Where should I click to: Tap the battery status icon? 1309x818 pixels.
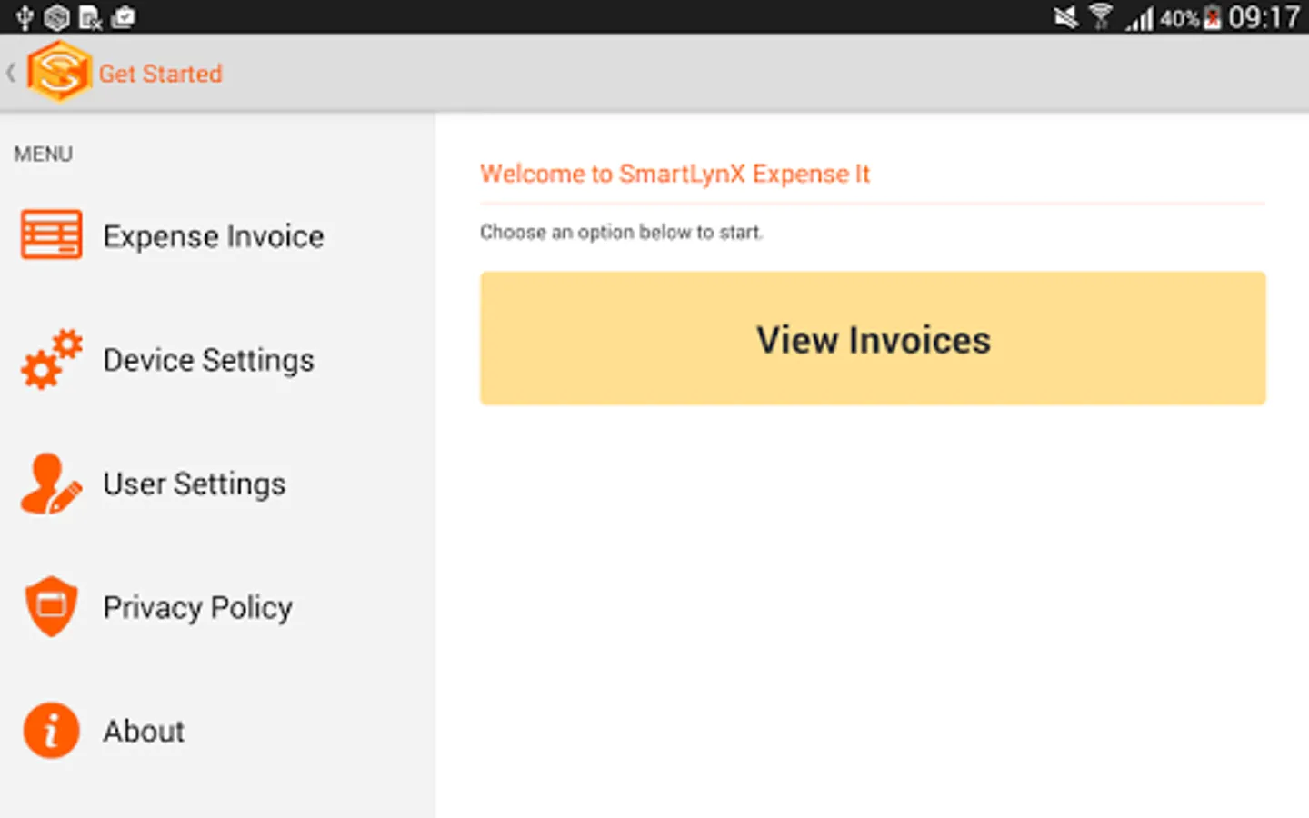coord(1212,17)
